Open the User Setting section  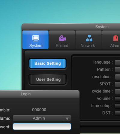[48, 80]
